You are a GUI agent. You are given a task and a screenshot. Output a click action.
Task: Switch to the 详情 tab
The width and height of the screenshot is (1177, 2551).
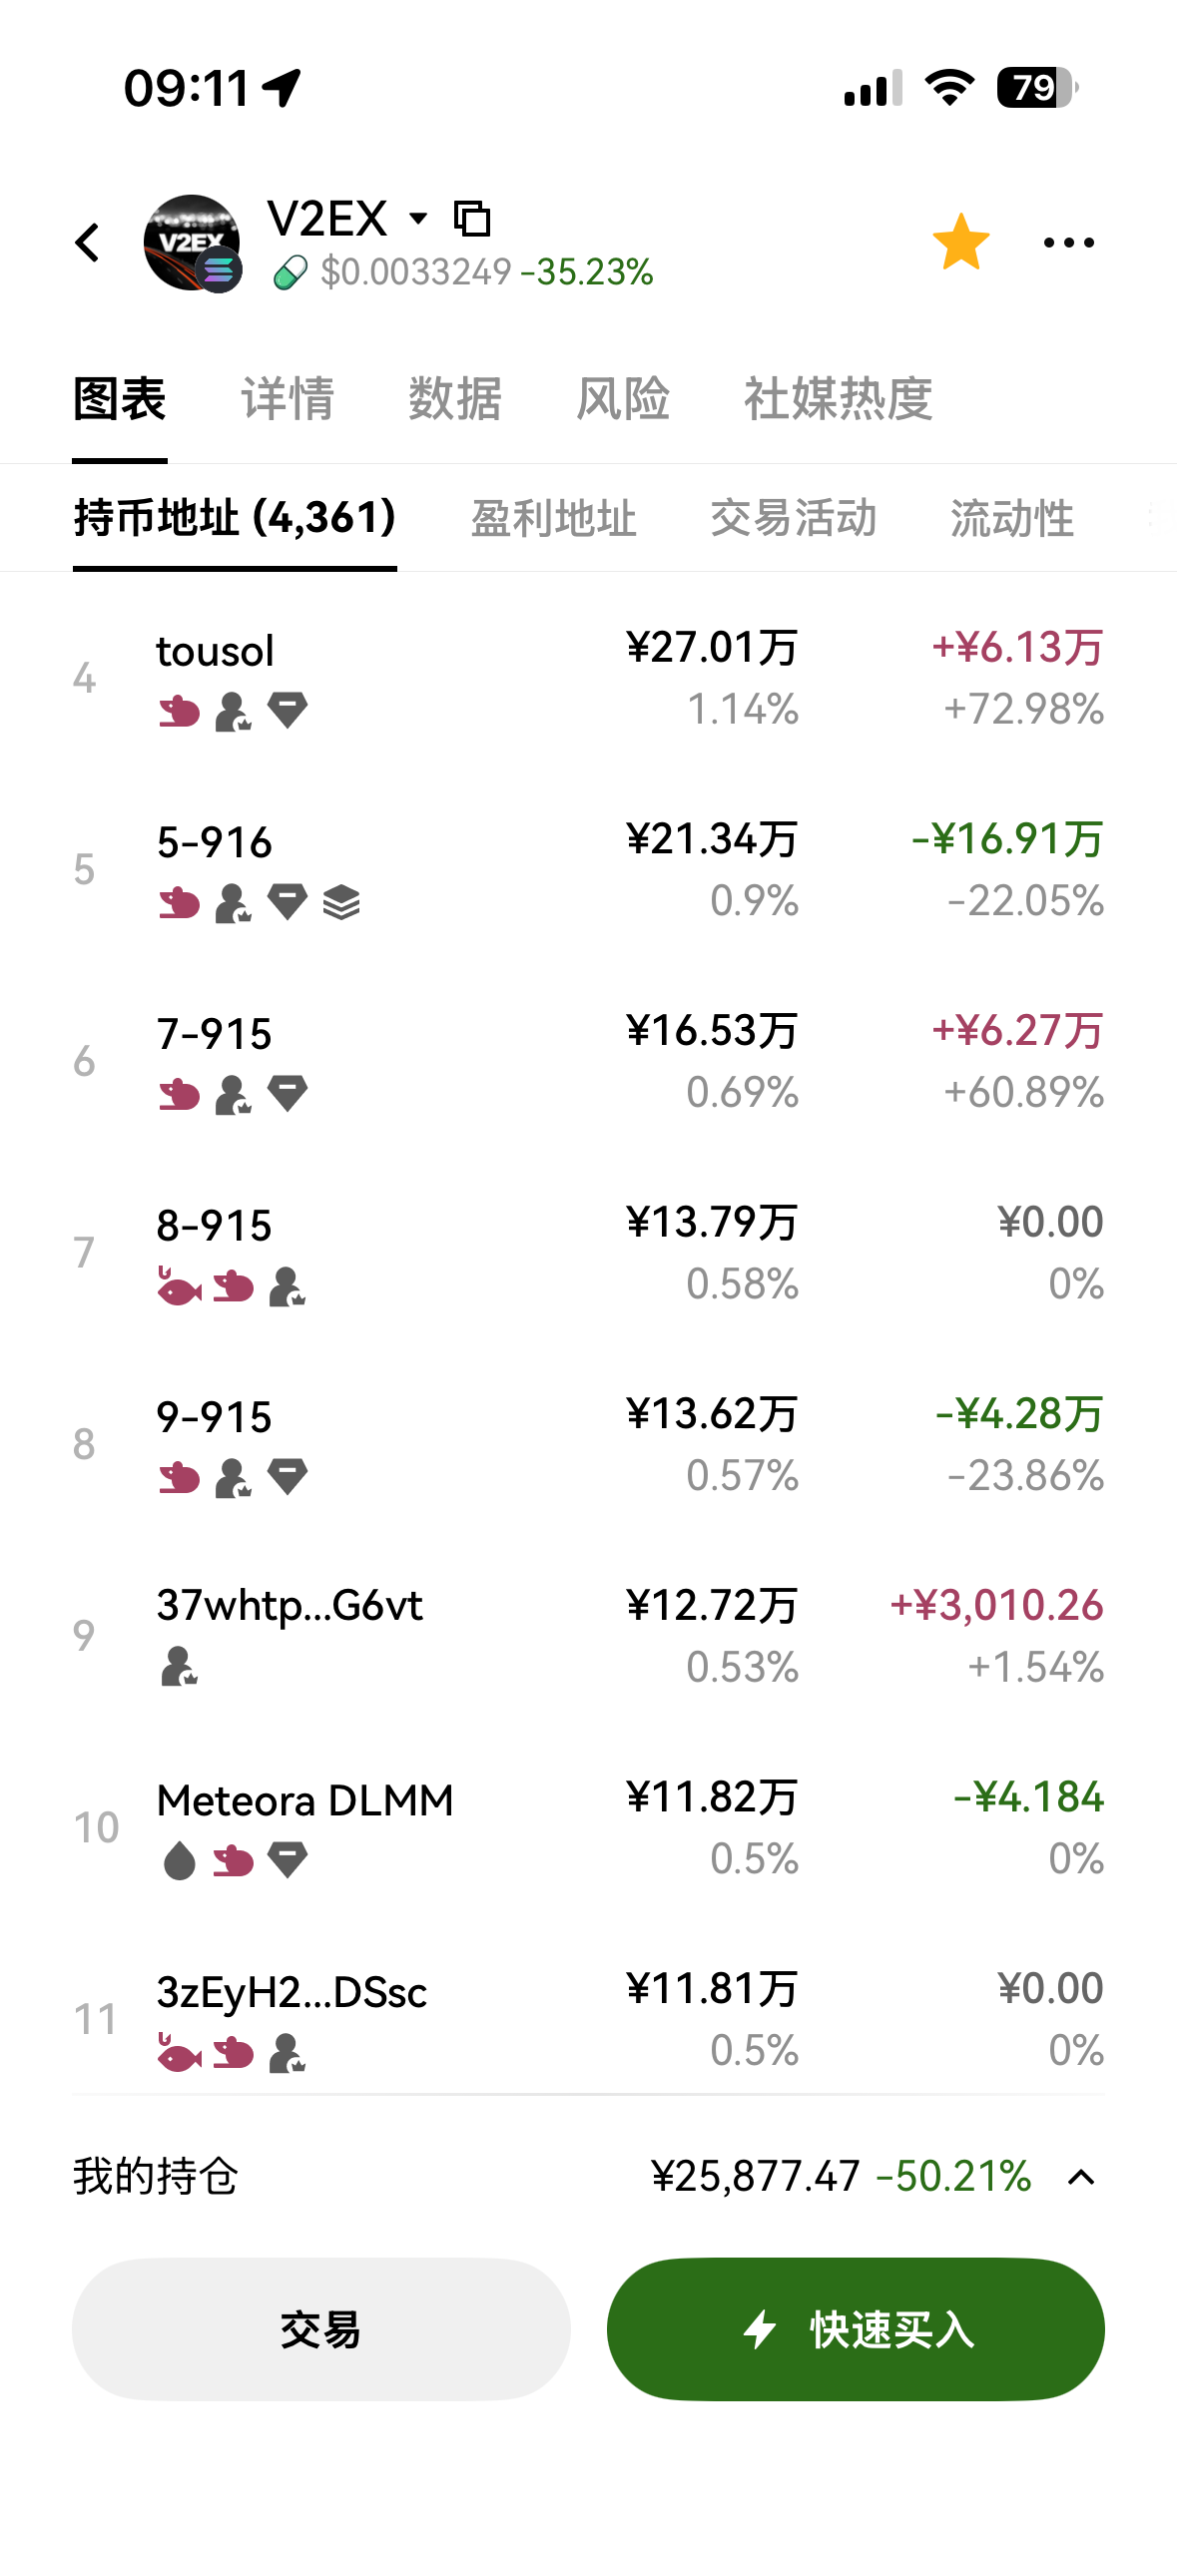[288, 399]
